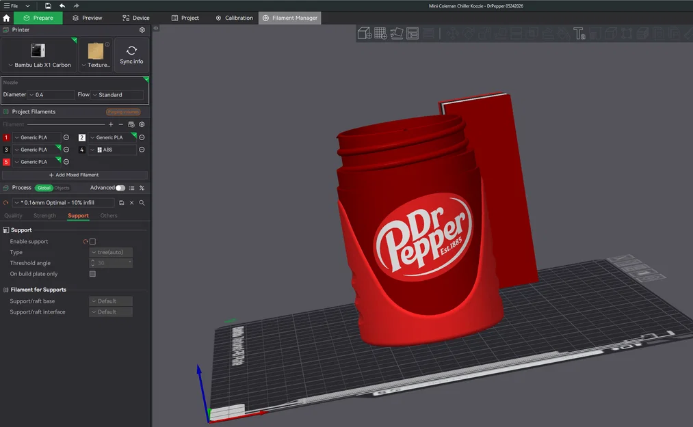
Task: Click the Add cube primitive toolbar icon
Action: tap(364, 33)
